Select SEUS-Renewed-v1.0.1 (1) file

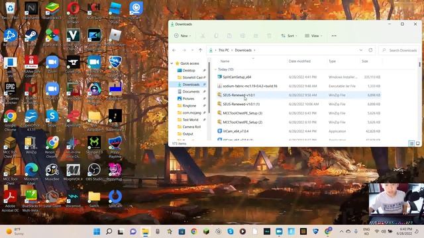pyautogui.click(x=299, y=104)
